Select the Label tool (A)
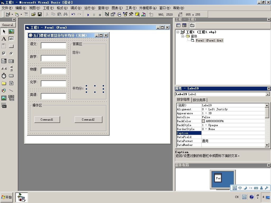This screenshot has width=271, height=203. [4, 39]
